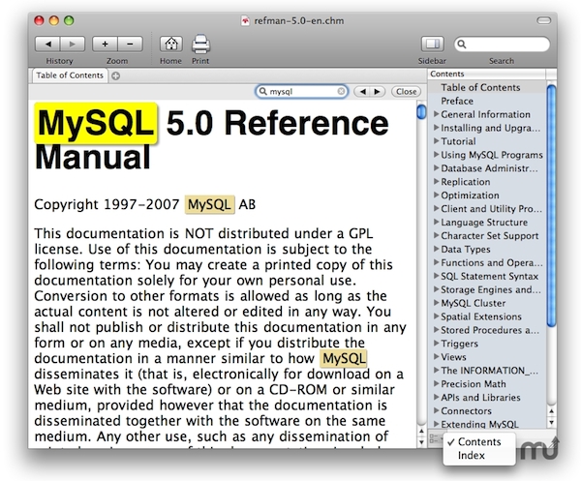This screenshot has height=481, width=581.
Task: Expand the Tutorial section triangle
Action: pyautogui.click(x=437, y=141)
